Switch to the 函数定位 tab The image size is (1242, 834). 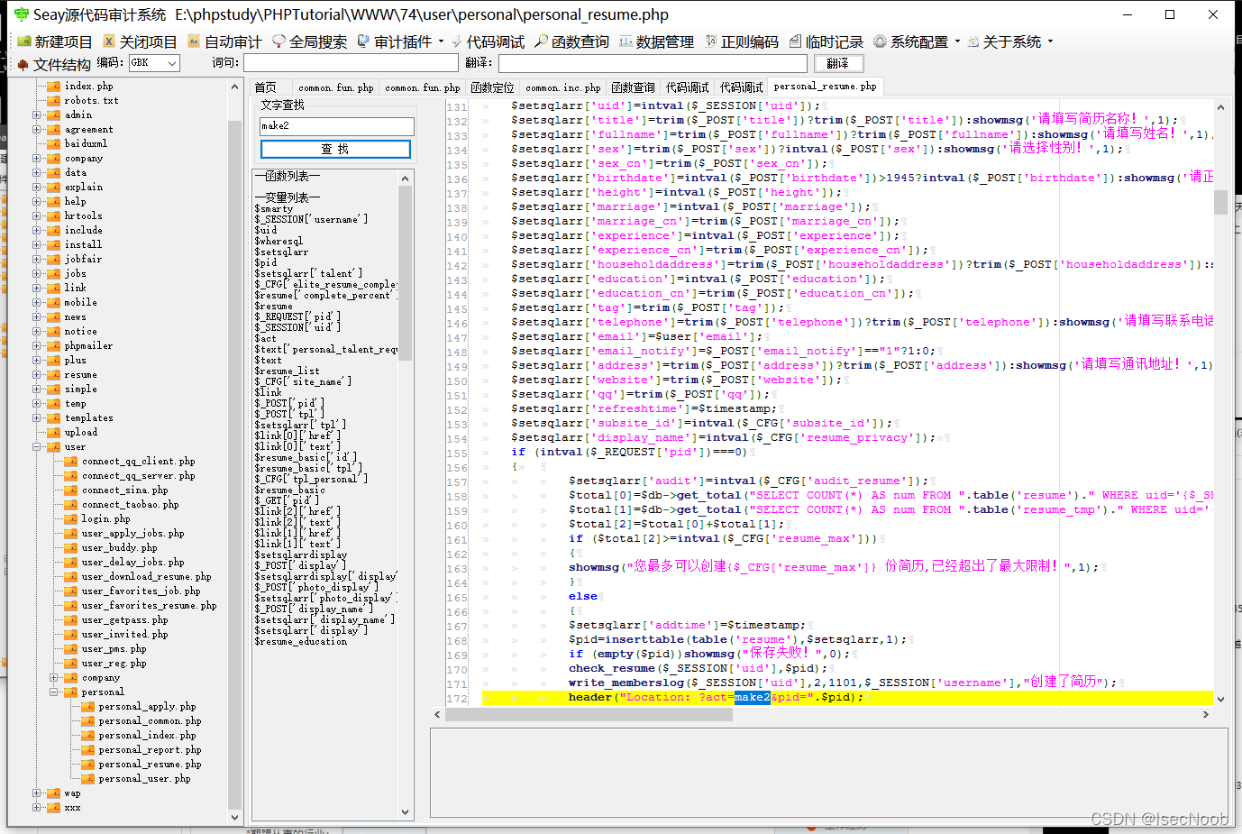tap(492, 87)
